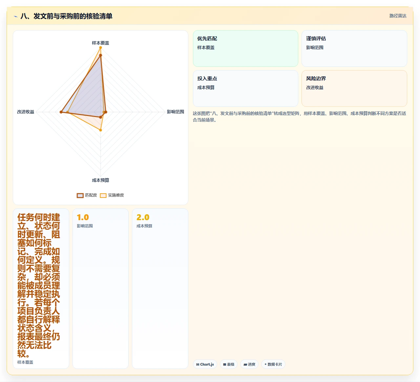Click the 实施难度 legend color box

tap(103, 196)
